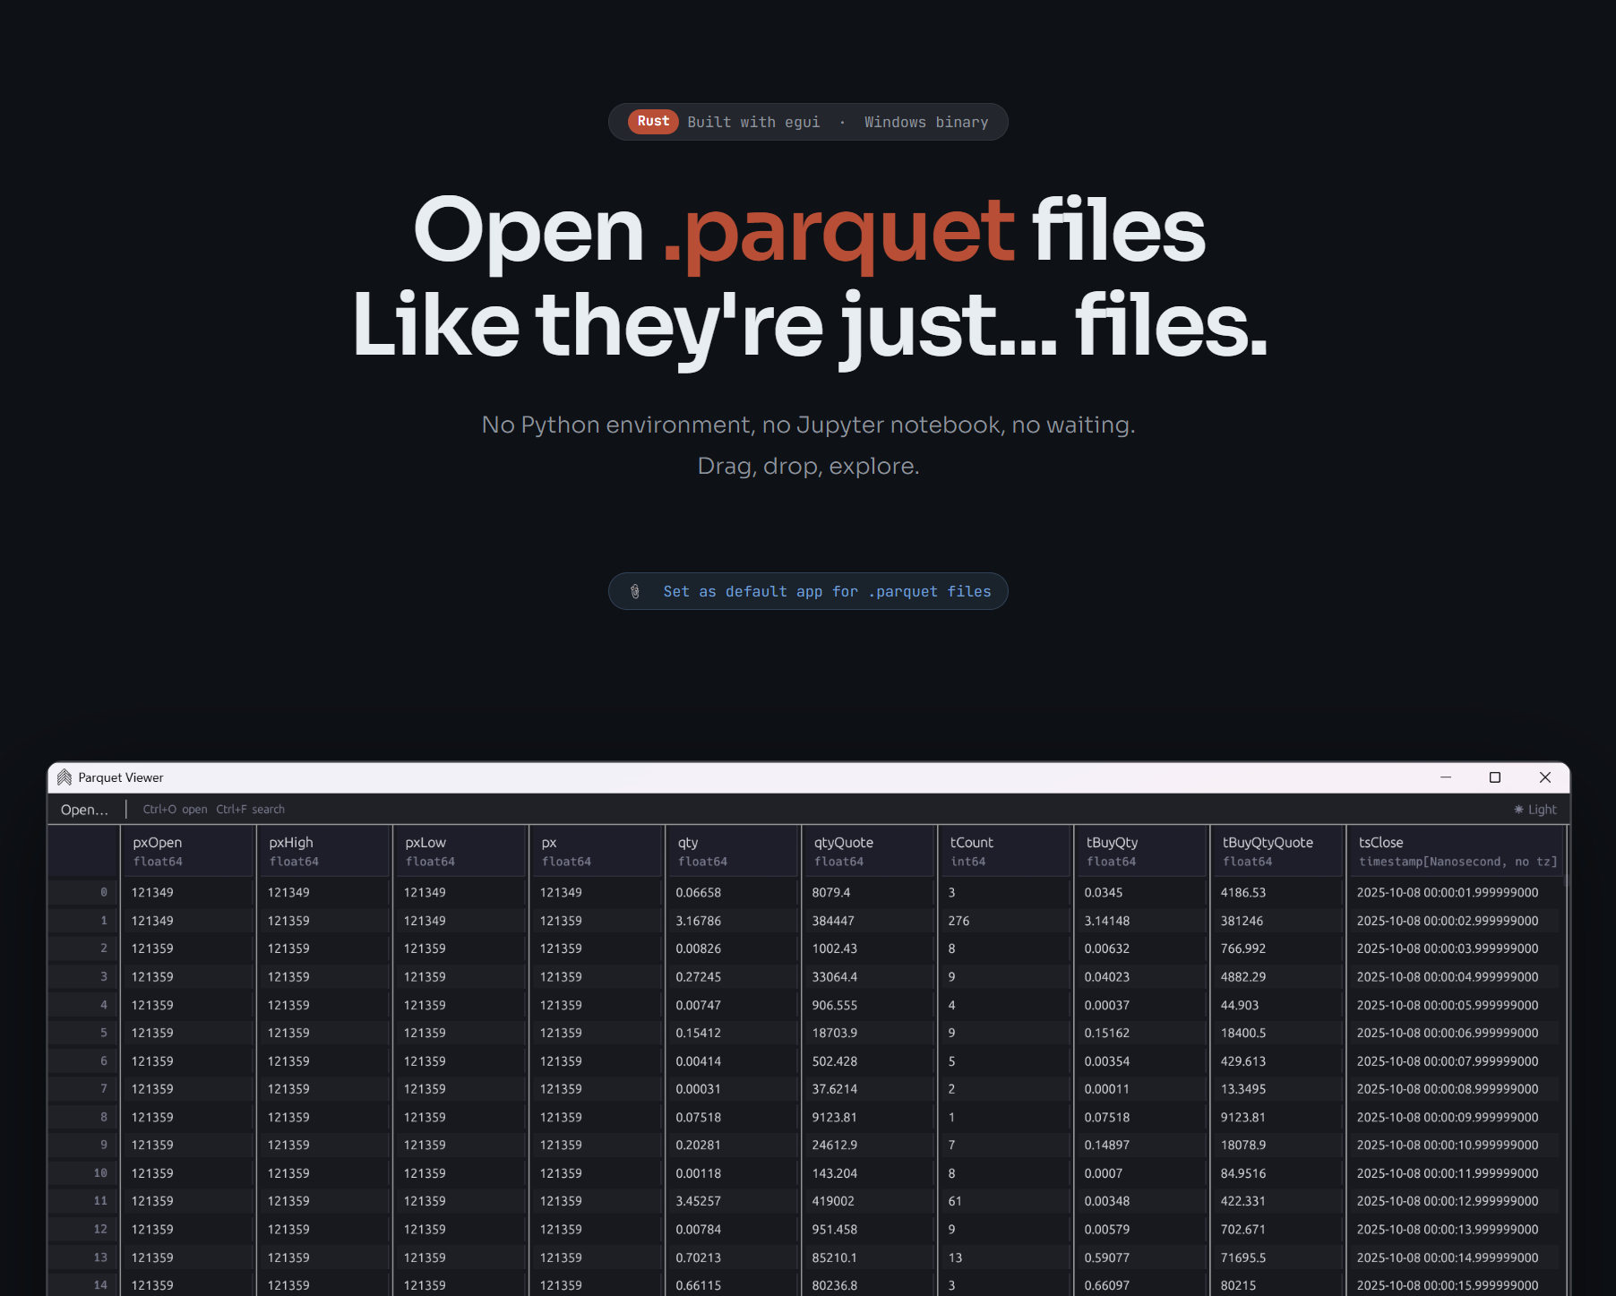The image size is (1616, 1296).
Task: Click row index 10 in the table
Action: coord(100,1173)
